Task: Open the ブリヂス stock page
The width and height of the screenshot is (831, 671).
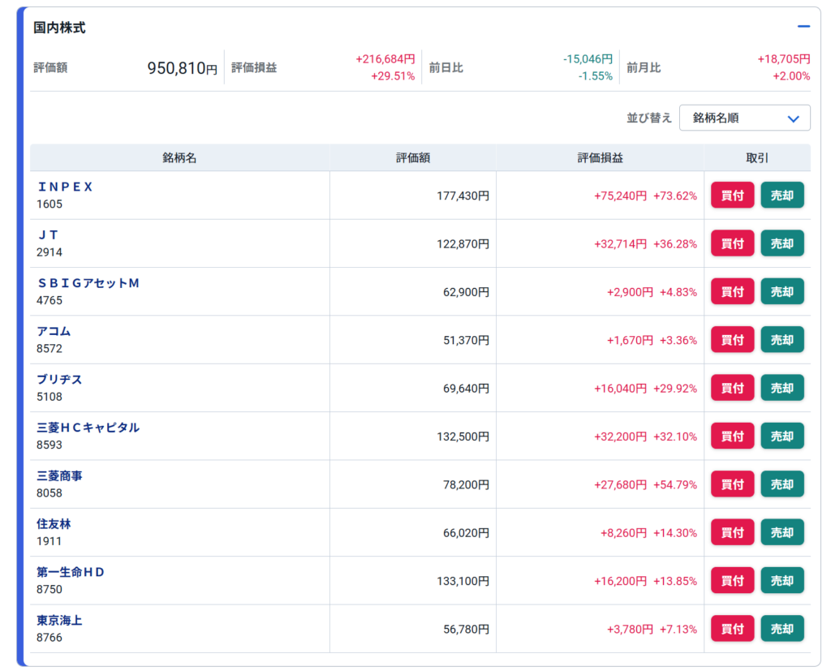Action: 59,380
